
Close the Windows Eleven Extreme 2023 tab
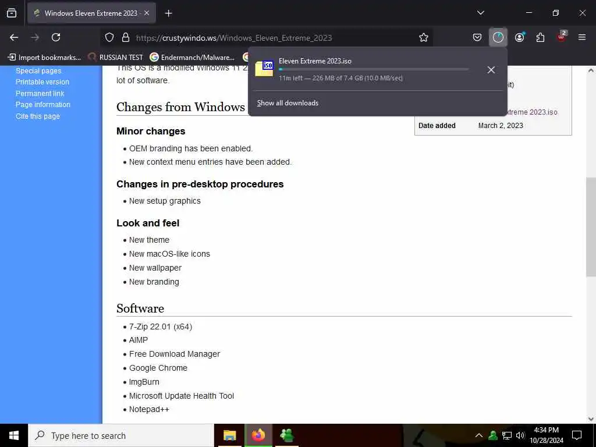(x=147, y=13)
